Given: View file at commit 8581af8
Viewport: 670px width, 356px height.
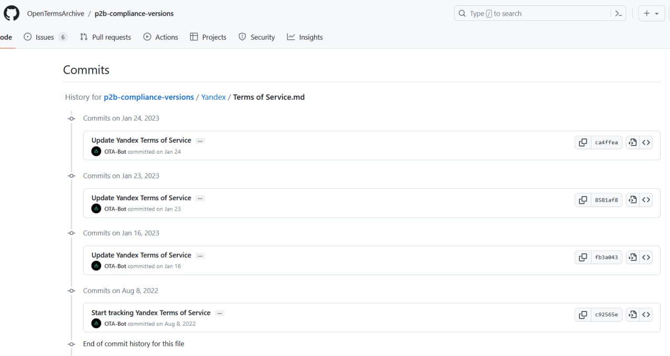Looking at the screenshot, I should pos(633,200).
